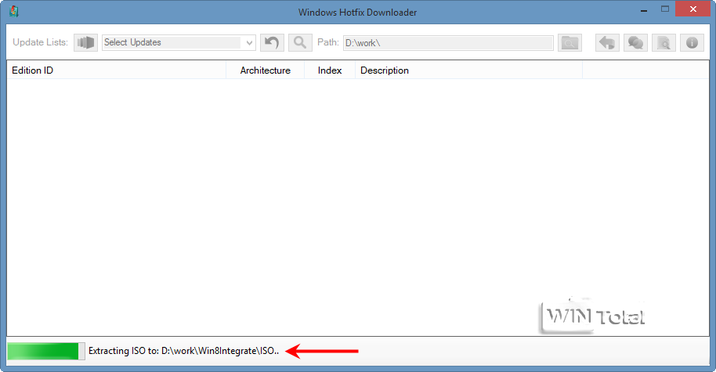716x372 pixels.
Task: Minimize the Windows Hotfix Downloader window
Action: (644, 10)
